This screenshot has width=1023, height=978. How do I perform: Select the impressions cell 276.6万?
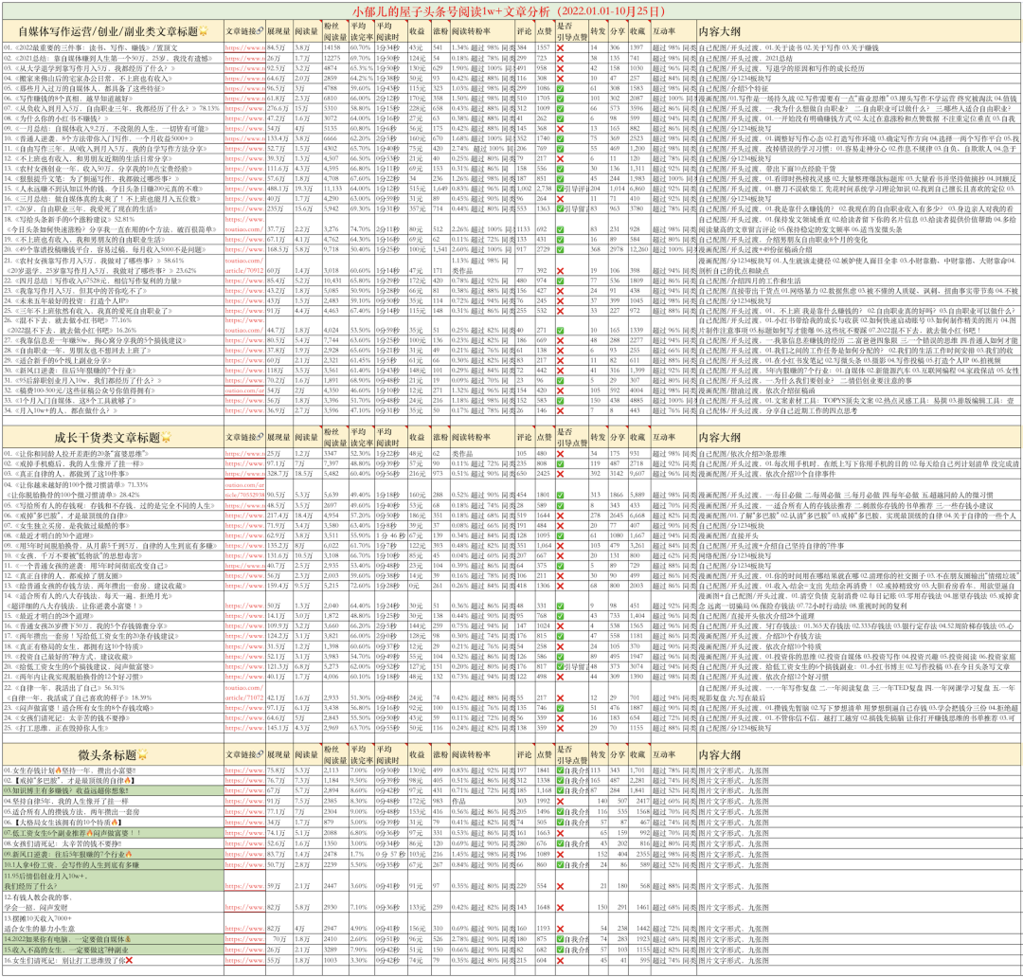tap(278, 108)
